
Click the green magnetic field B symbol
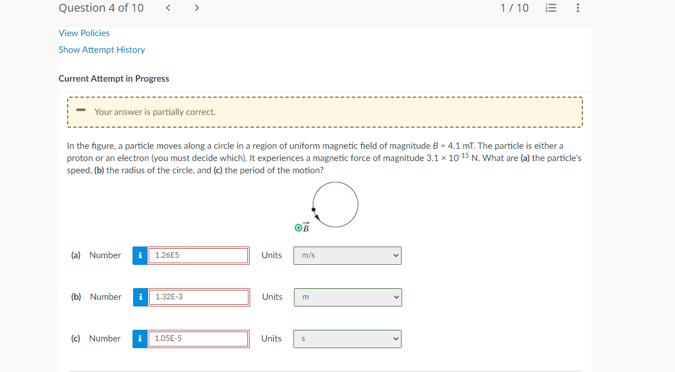pos(298,227)
